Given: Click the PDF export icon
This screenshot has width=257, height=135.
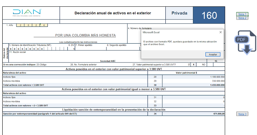Looking at the screenshot, I should (245, 43).
